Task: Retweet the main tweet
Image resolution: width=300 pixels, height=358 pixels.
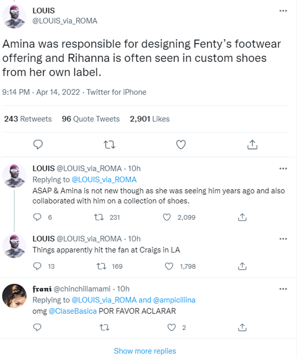Action: (x=109, y=144)
